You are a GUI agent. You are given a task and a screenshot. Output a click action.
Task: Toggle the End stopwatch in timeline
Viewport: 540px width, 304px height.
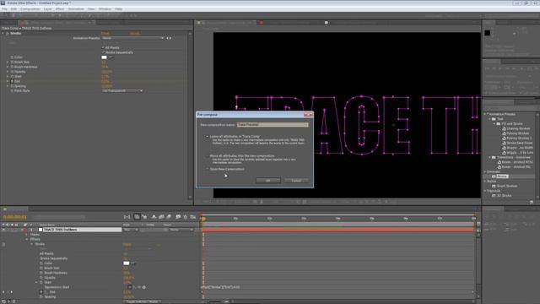tap(41, 292)
